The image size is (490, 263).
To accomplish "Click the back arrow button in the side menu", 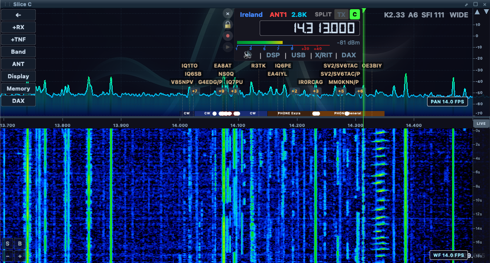I will [18, 15].
